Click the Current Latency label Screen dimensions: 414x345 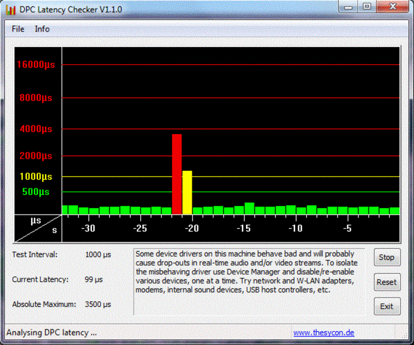point(40,279)
